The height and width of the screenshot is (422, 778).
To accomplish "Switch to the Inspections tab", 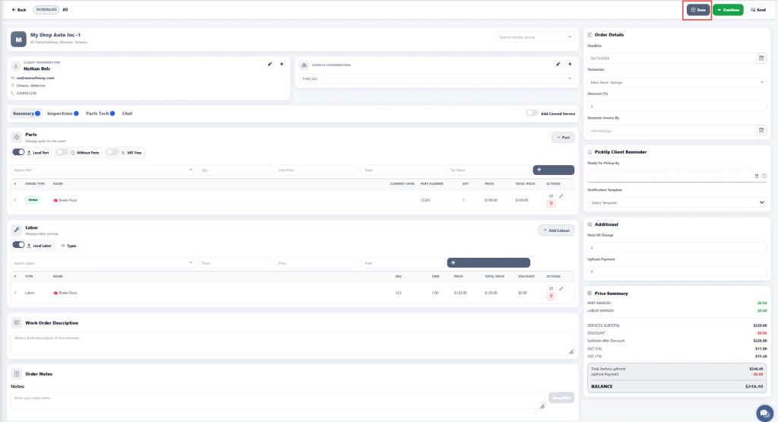I will click(60, 113).
